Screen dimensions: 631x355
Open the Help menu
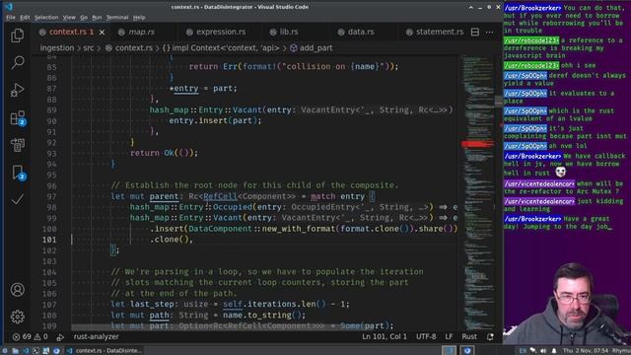tap(139, 18)
